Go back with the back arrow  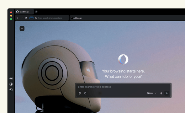click(17, 18)
